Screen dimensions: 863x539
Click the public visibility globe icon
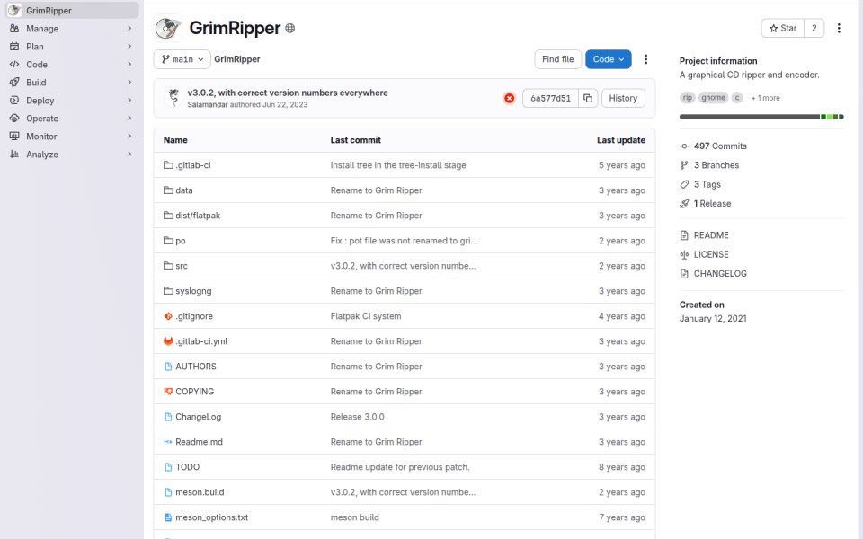290,28
